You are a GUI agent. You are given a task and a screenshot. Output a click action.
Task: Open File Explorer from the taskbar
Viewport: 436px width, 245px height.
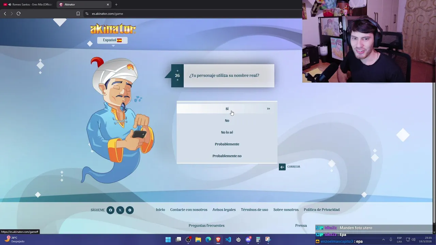[x=198, y=240]
